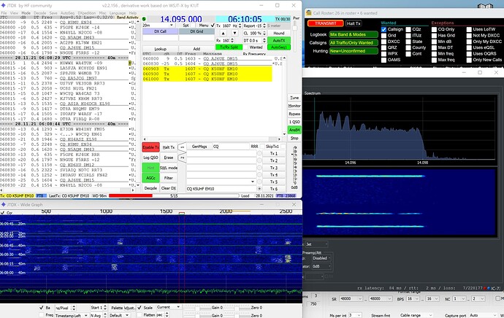Toggle the green AnsB4 button
The width and height of the screenshot is (504, 318).
click(294, 130)
